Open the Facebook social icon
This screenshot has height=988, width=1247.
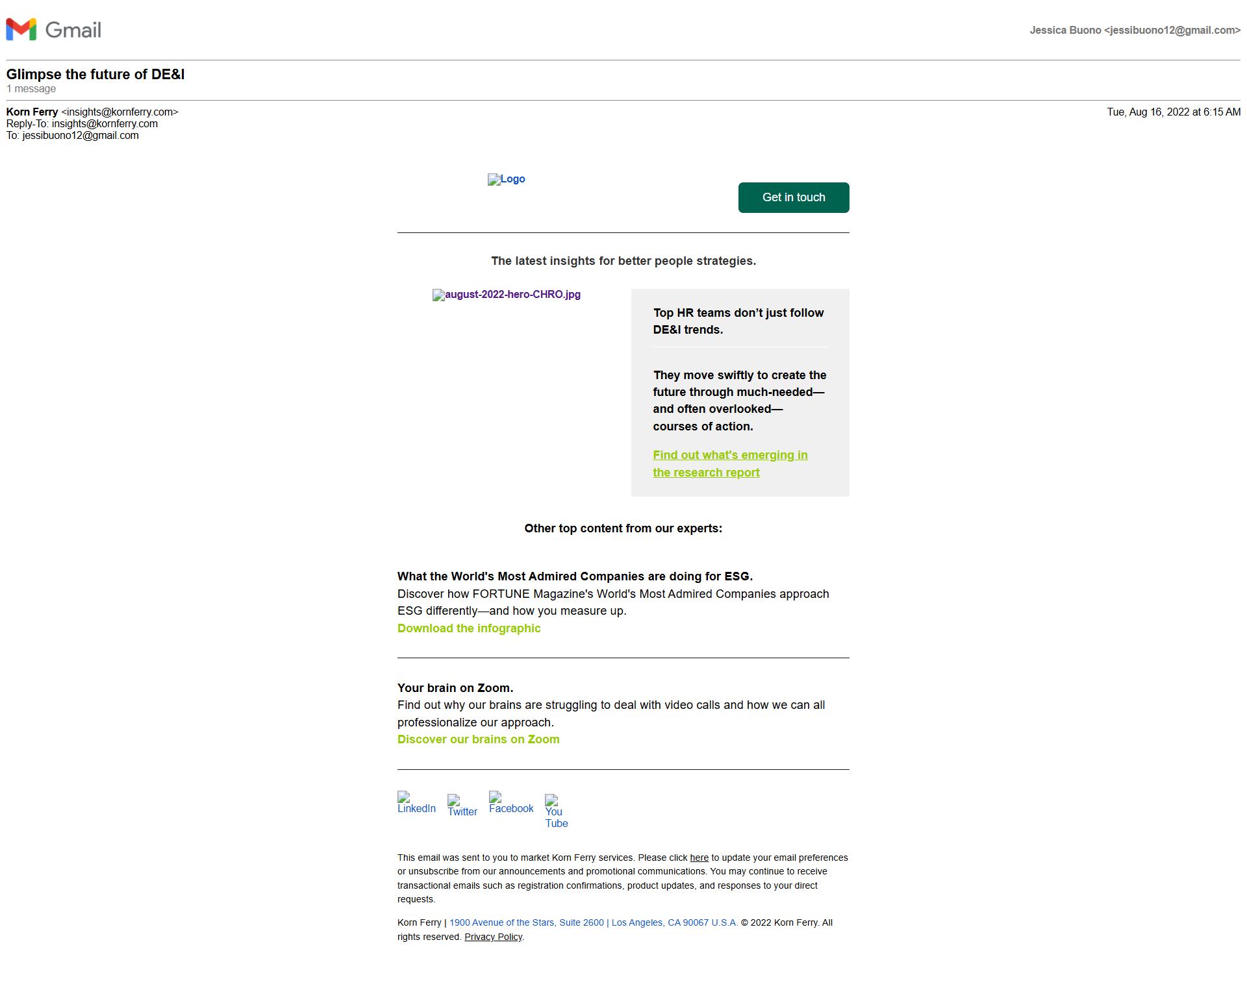[x=511, y=803]
